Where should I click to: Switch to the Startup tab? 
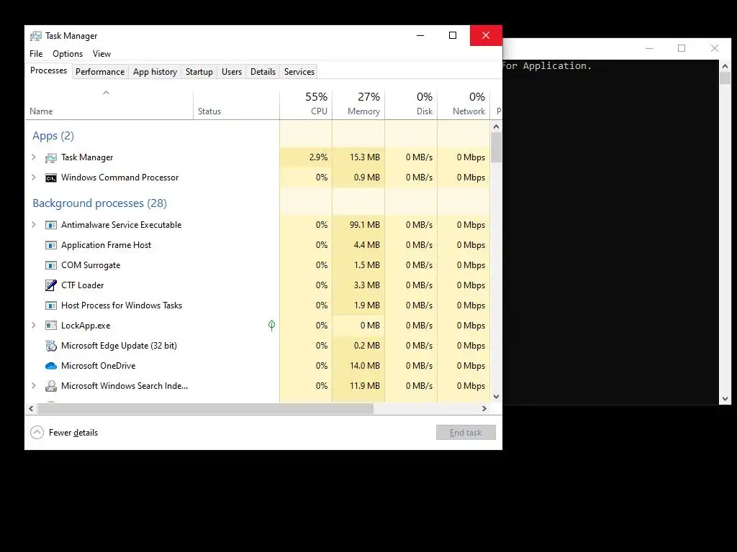point(199,72)
